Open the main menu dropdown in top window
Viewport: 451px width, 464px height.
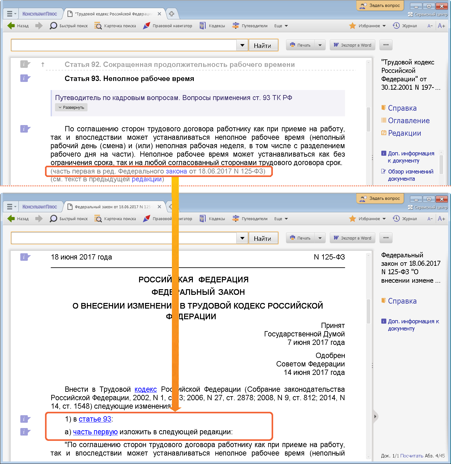point(11,14)
